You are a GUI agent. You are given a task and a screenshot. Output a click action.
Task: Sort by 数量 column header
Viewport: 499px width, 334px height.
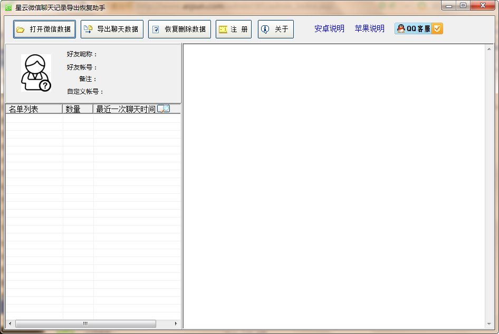78,109
